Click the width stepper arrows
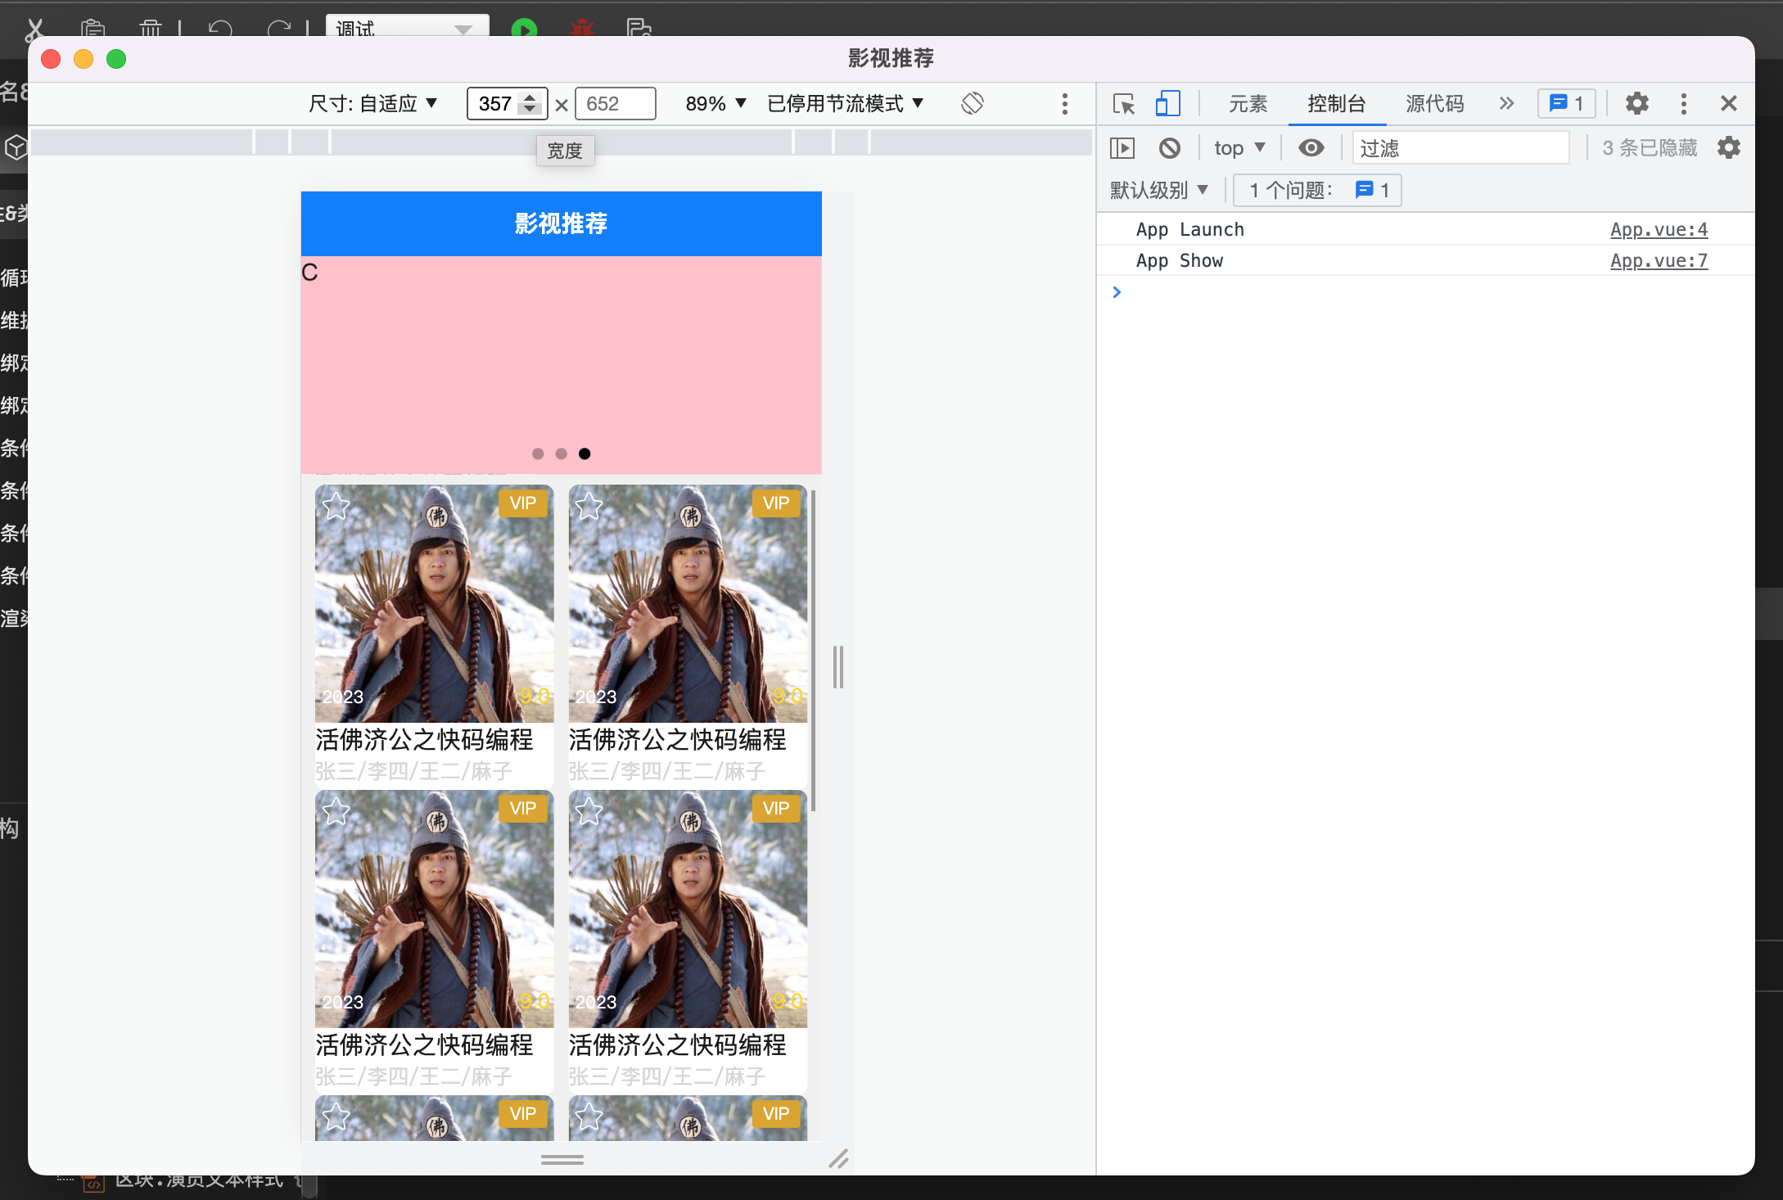1783x1200 pixels. [530, 104]
